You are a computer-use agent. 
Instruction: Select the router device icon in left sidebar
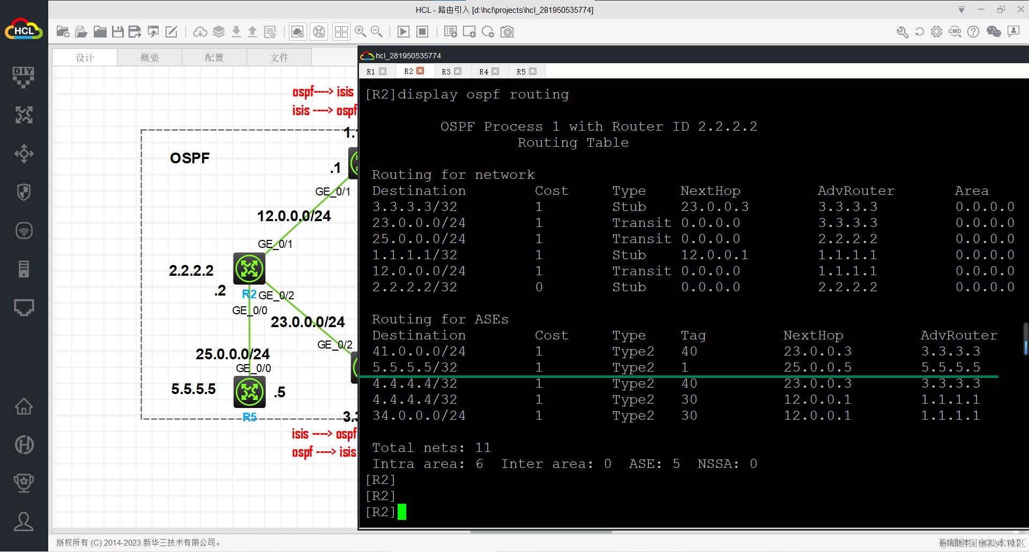(x=24, y=115)
